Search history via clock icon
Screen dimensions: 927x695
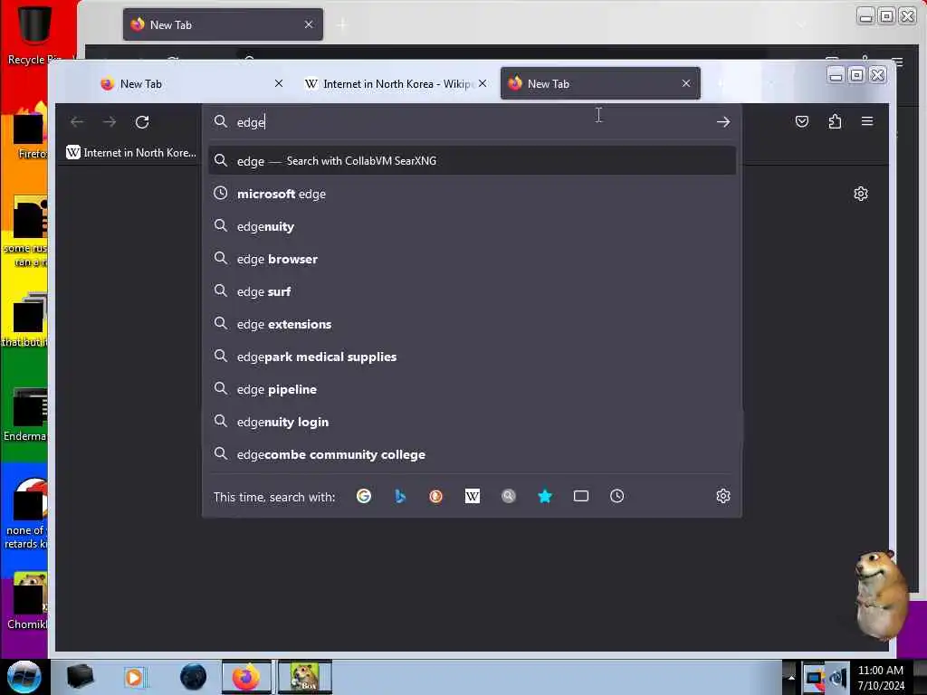pos(616,497)
